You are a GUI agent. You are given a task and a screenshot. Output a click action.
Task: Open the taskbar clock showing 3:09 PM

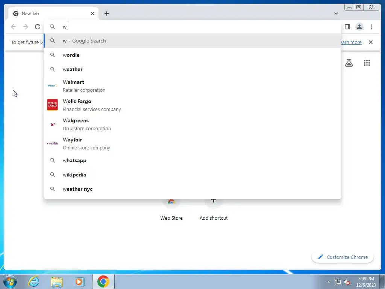pyautogui.click(x=366, y=282)
